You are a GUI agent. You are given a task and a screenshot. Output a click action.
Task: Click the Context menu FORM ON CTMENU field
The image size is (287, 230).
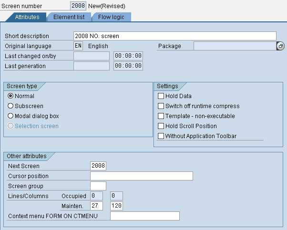click(x=144, y=216)
